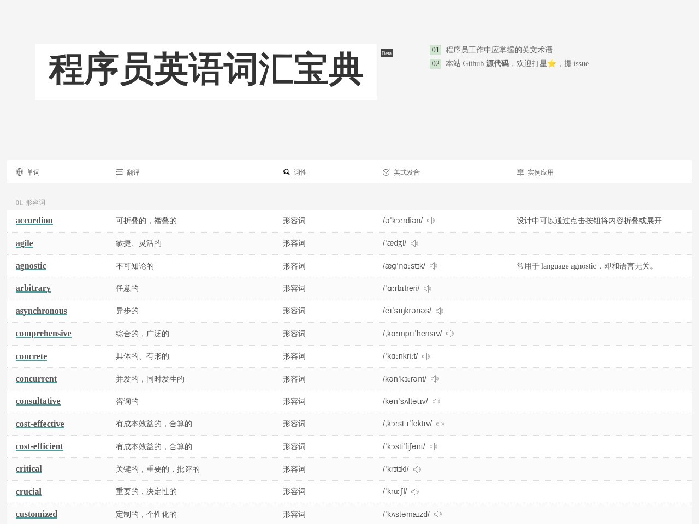The height and width of the screenshot is (524, 699).
Task: Click translation 并发的，同时发生的
Action: click(150, 379)
